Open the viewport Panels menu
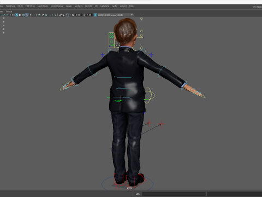This screenshot has height=197, width=262. pos(9,11)
